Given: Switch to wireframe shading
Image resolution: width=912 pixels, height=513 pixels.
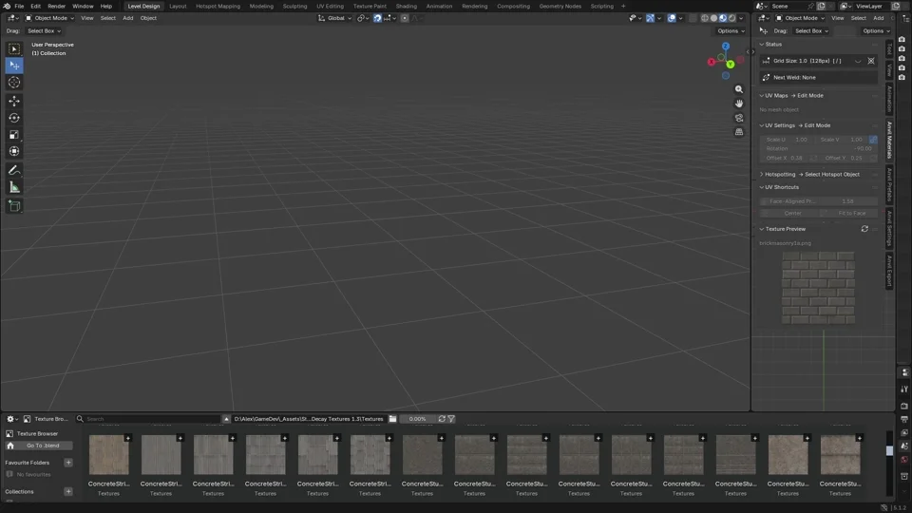Looking at the screenshot, I should [x=704, y=18].
